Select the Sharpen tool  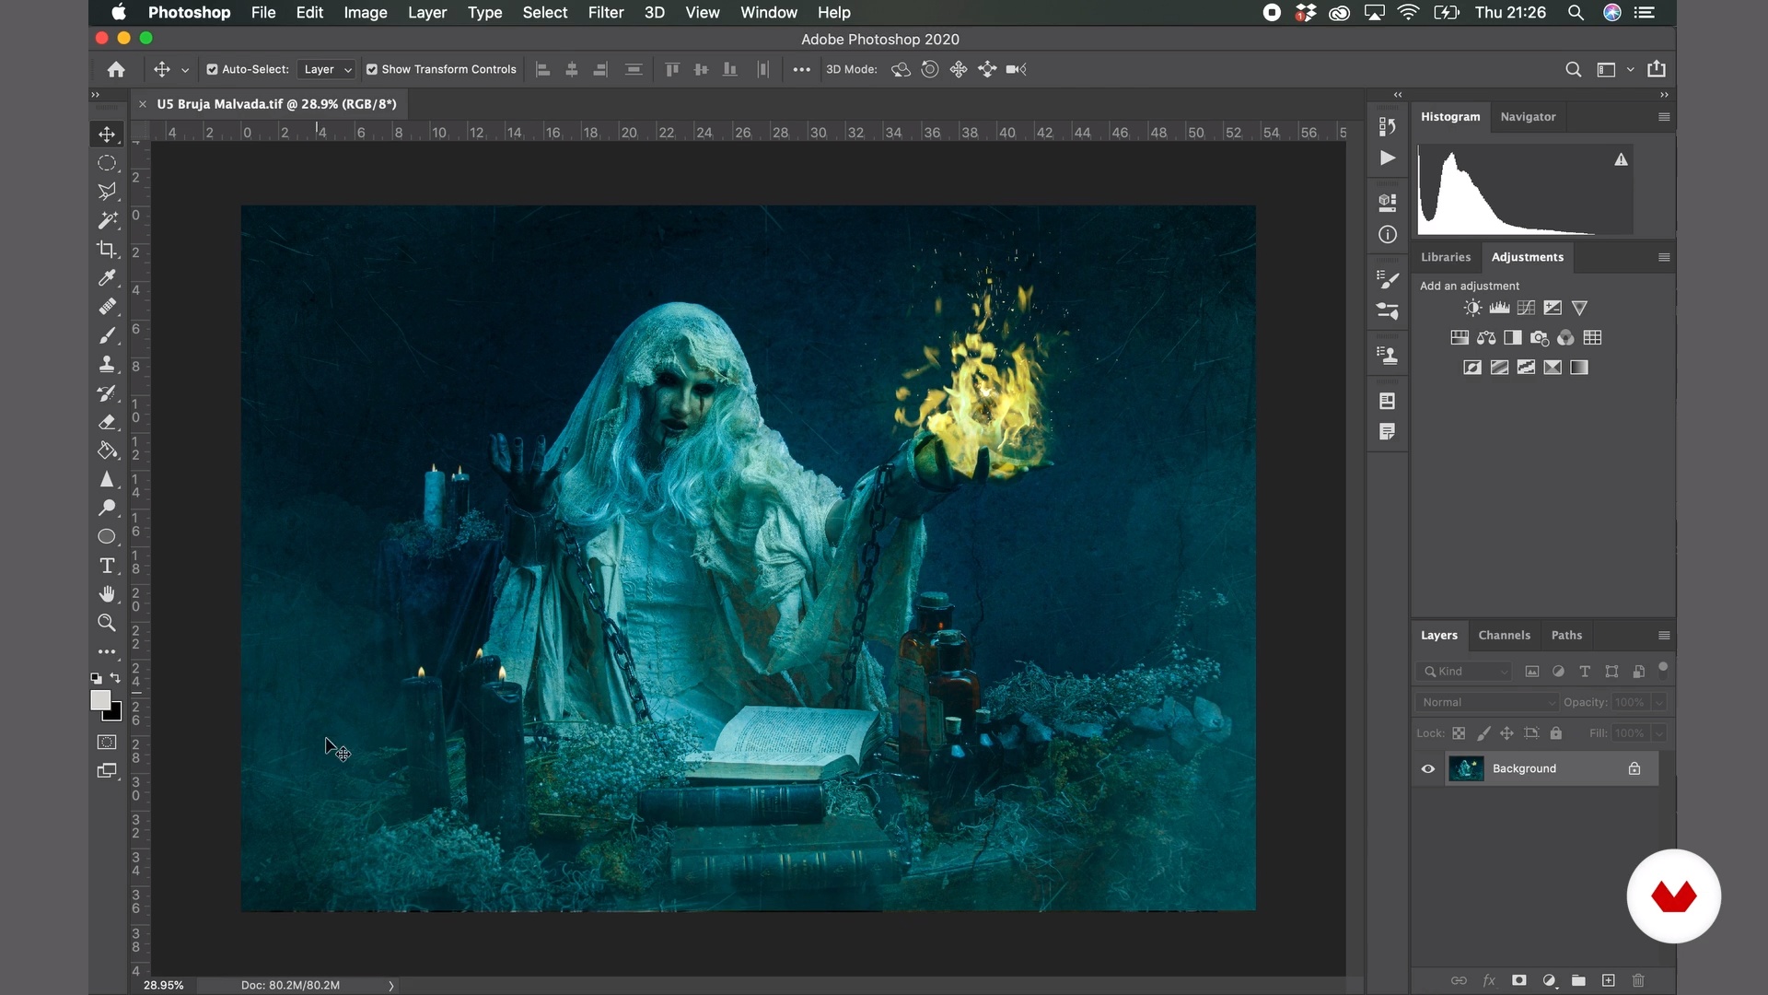(x=107, y=479)
